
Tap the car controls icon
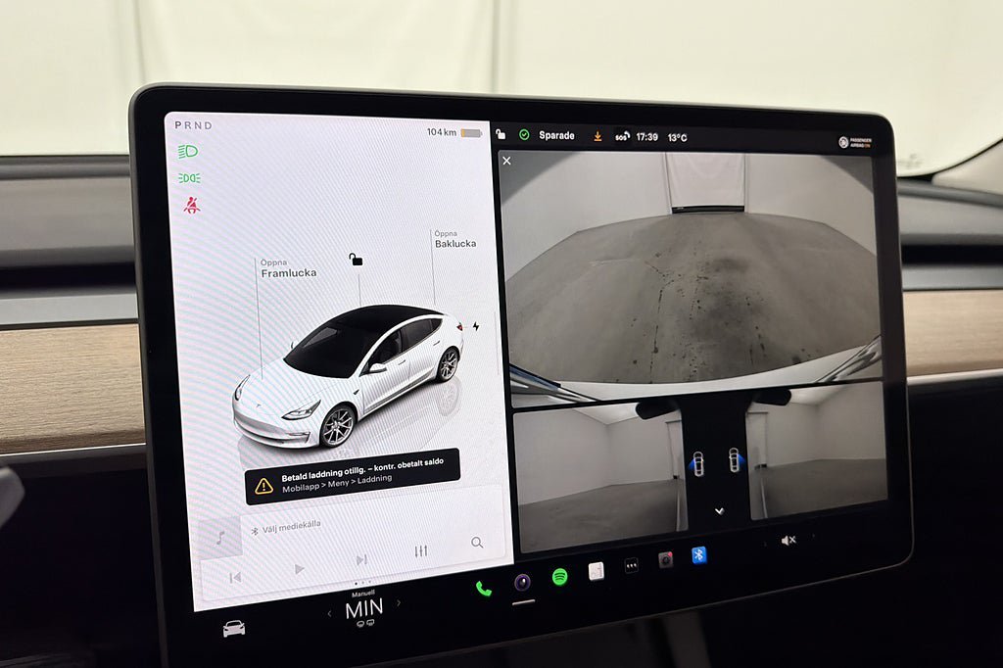pos(233,628)
